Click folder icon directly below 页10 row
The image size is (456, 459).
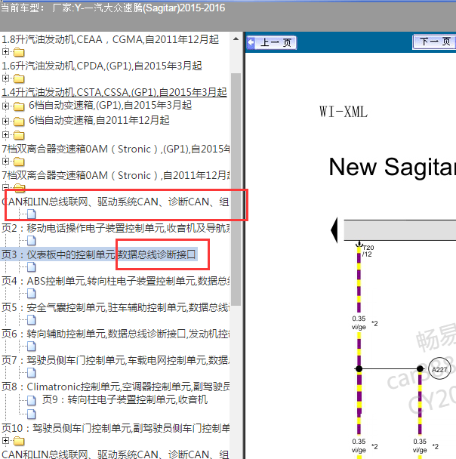click(x=19, y=441)
